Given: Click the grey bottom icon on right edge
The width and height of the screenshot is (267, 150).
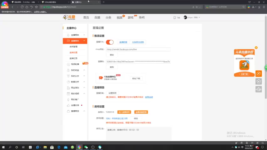Looking at the screenshot, I should [x=258, y=89].
